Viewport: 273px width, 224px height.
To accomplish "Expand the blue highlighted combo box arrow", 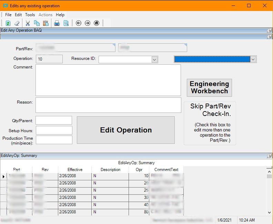I will pos(253,59).
